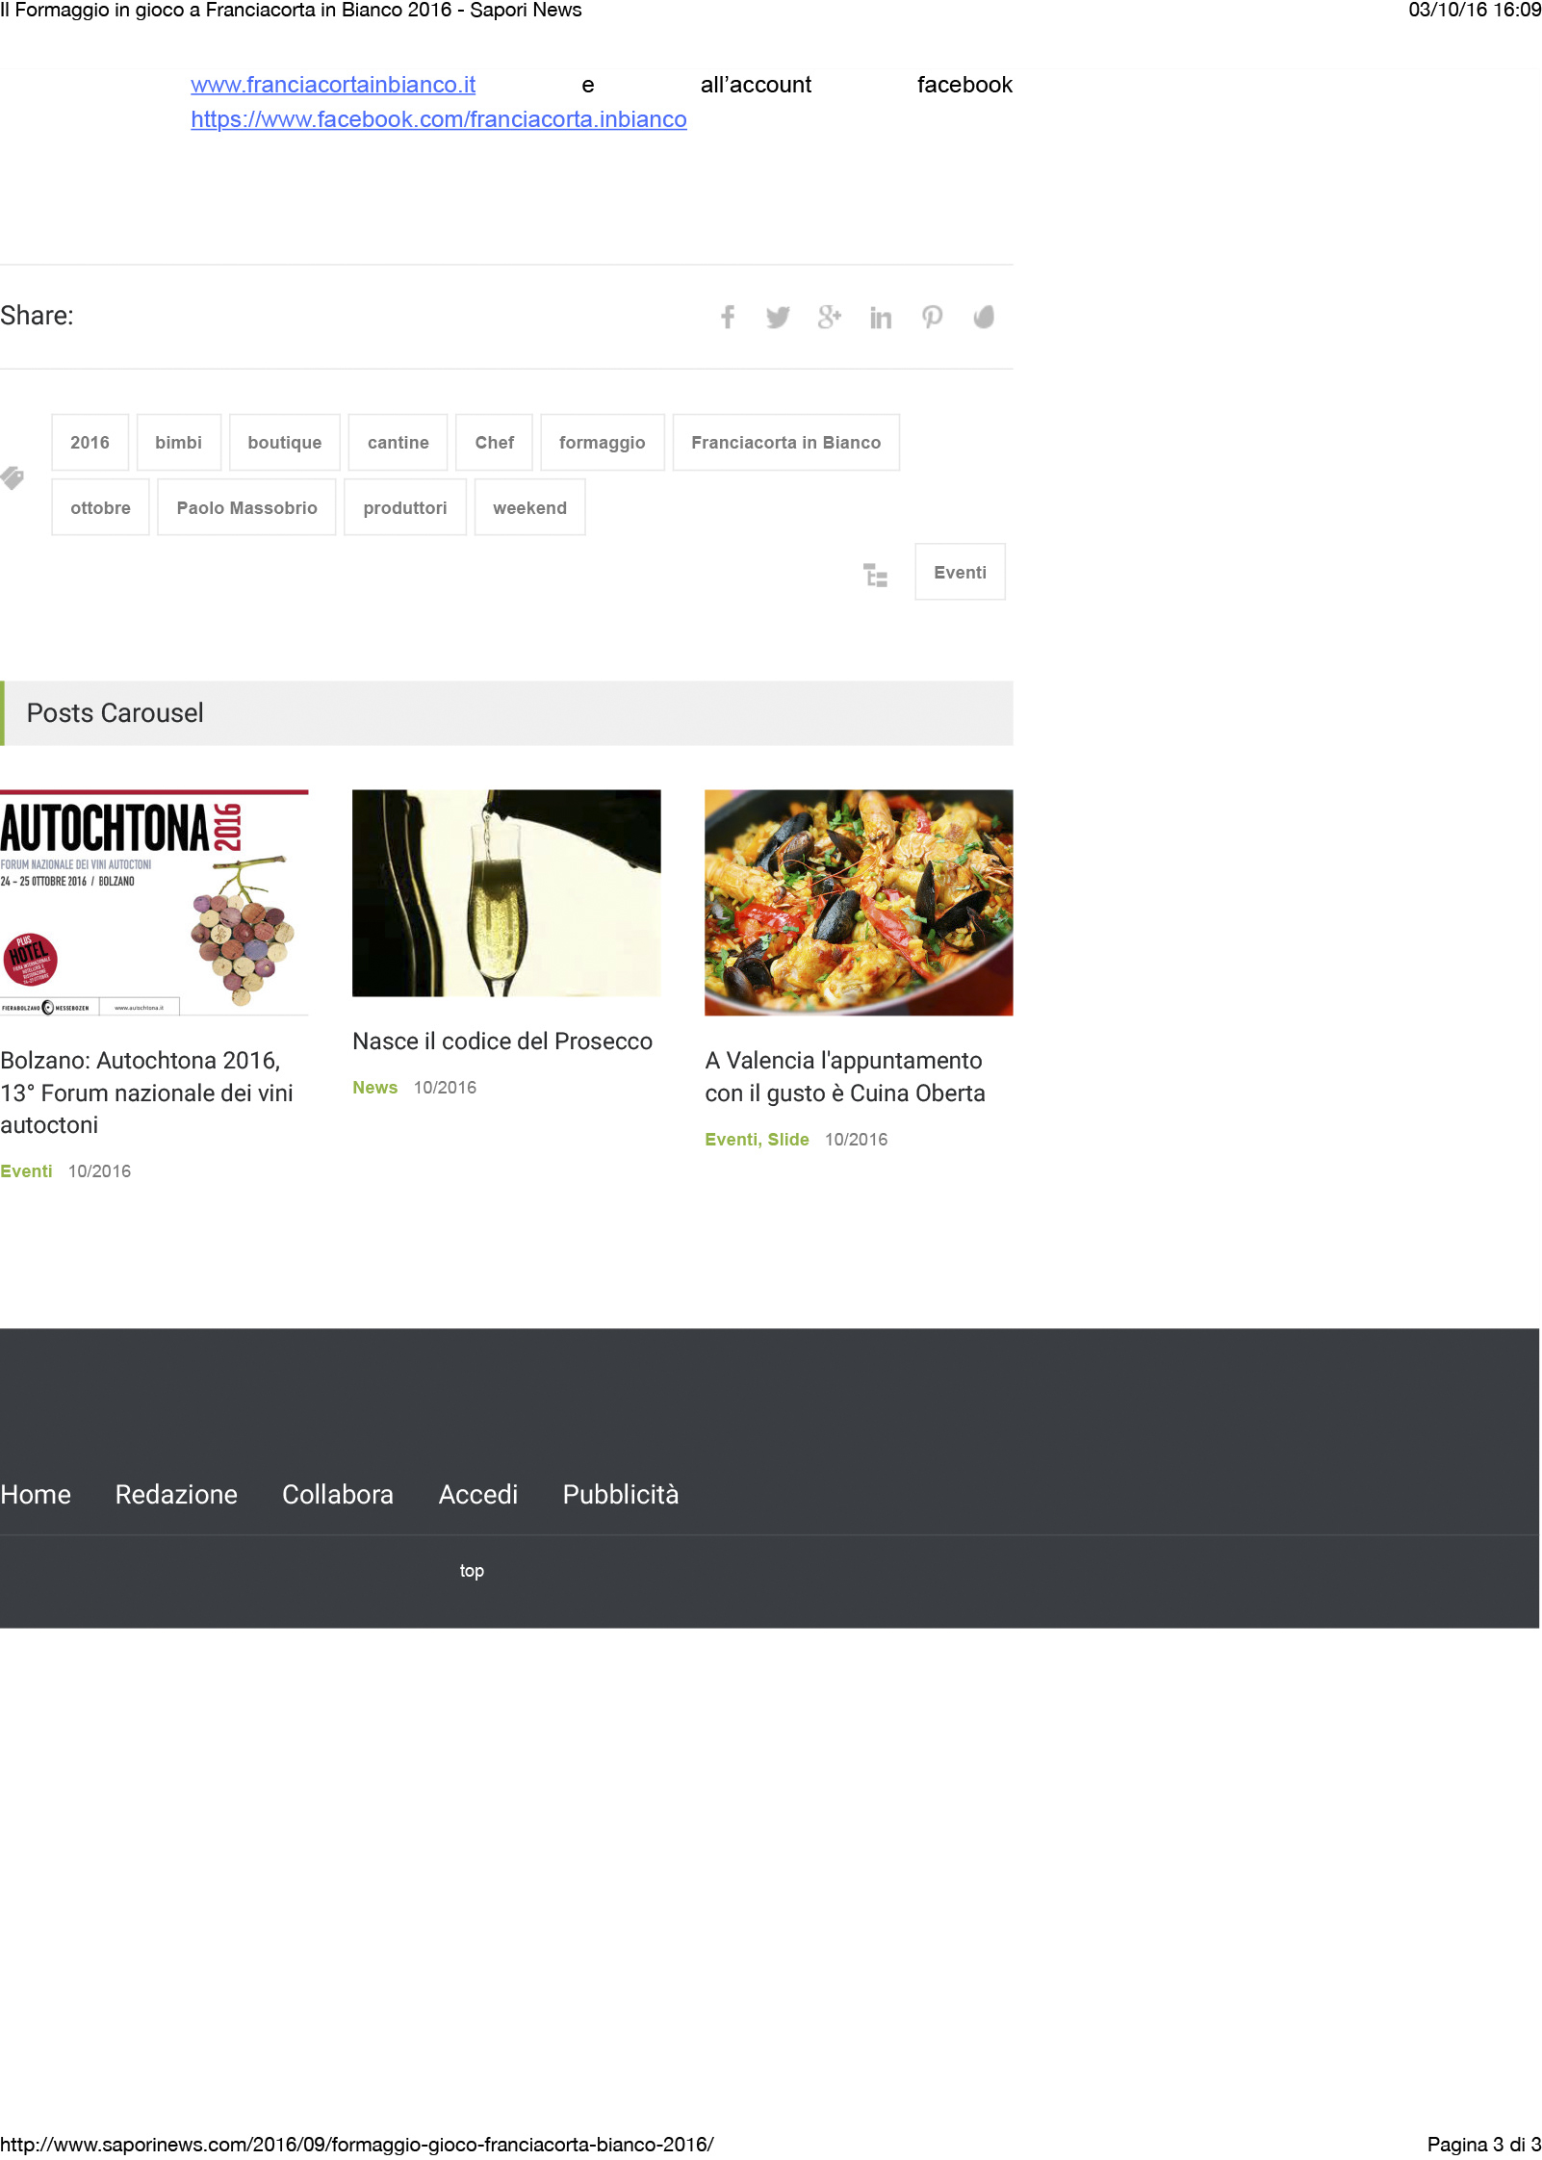
Task: Go to Home in footer menu
Action: [x=36, y=1495]
